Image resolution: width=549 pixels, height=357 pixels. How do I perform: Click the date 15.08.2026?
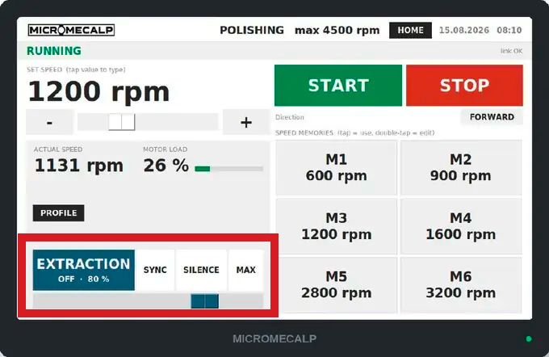[464, 30]
